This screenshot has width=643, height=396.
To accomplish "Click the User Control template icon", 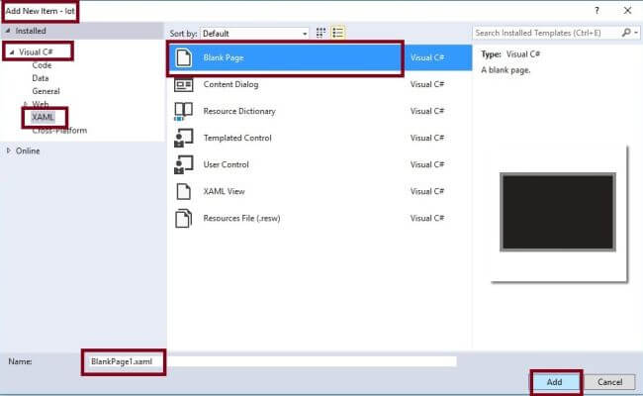I will [x=183, y=164].
